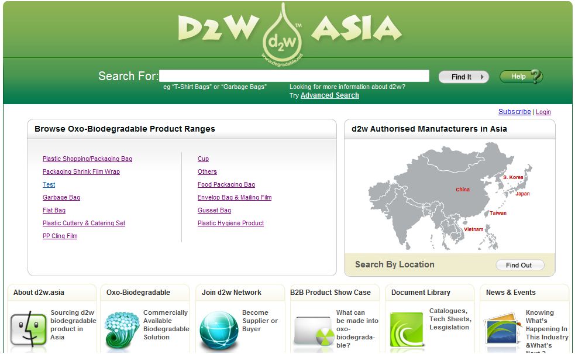The image size is (575, 354).
Task: Open the About d2w.asia section heading
Action: pos(39,293)
